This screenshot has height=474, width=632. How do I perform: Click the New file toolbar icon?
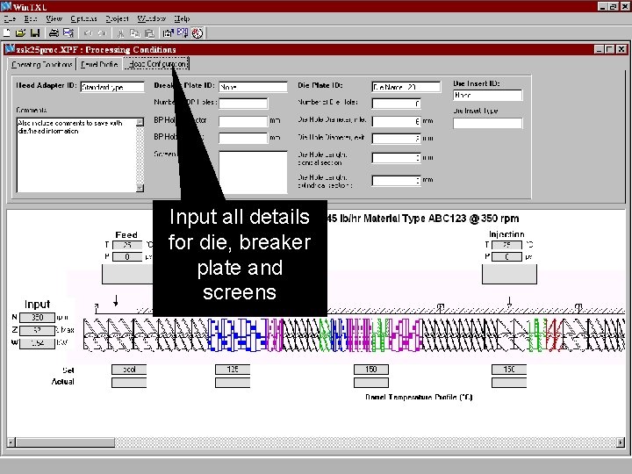pyautogui.click(x=7, y=33)
